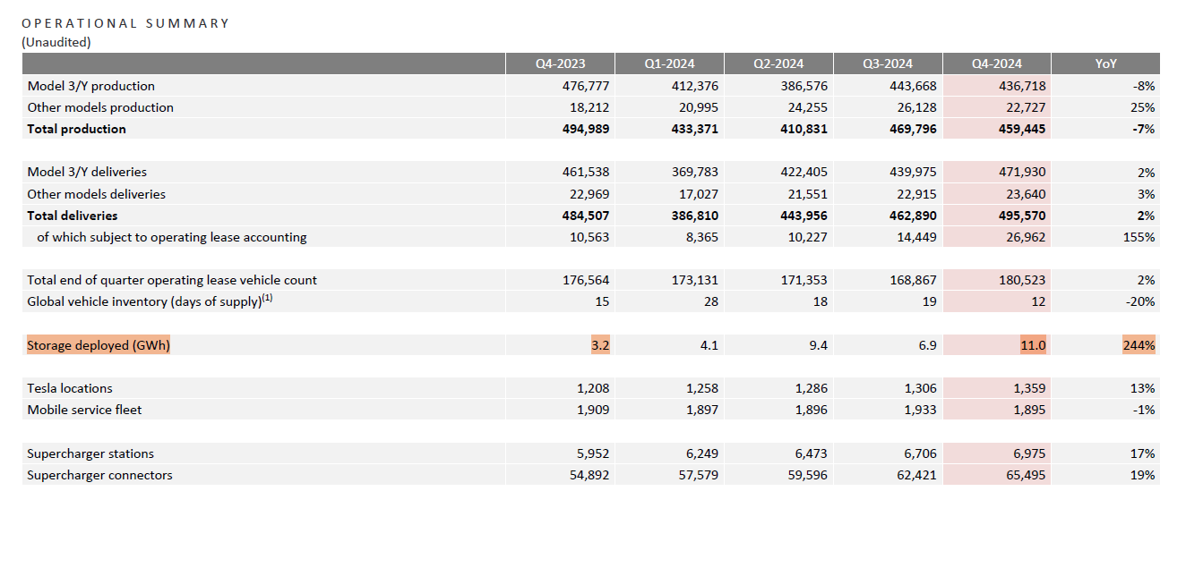
Task: Click the -20% inventory YoY value
Action: (x=1142, y=301)
